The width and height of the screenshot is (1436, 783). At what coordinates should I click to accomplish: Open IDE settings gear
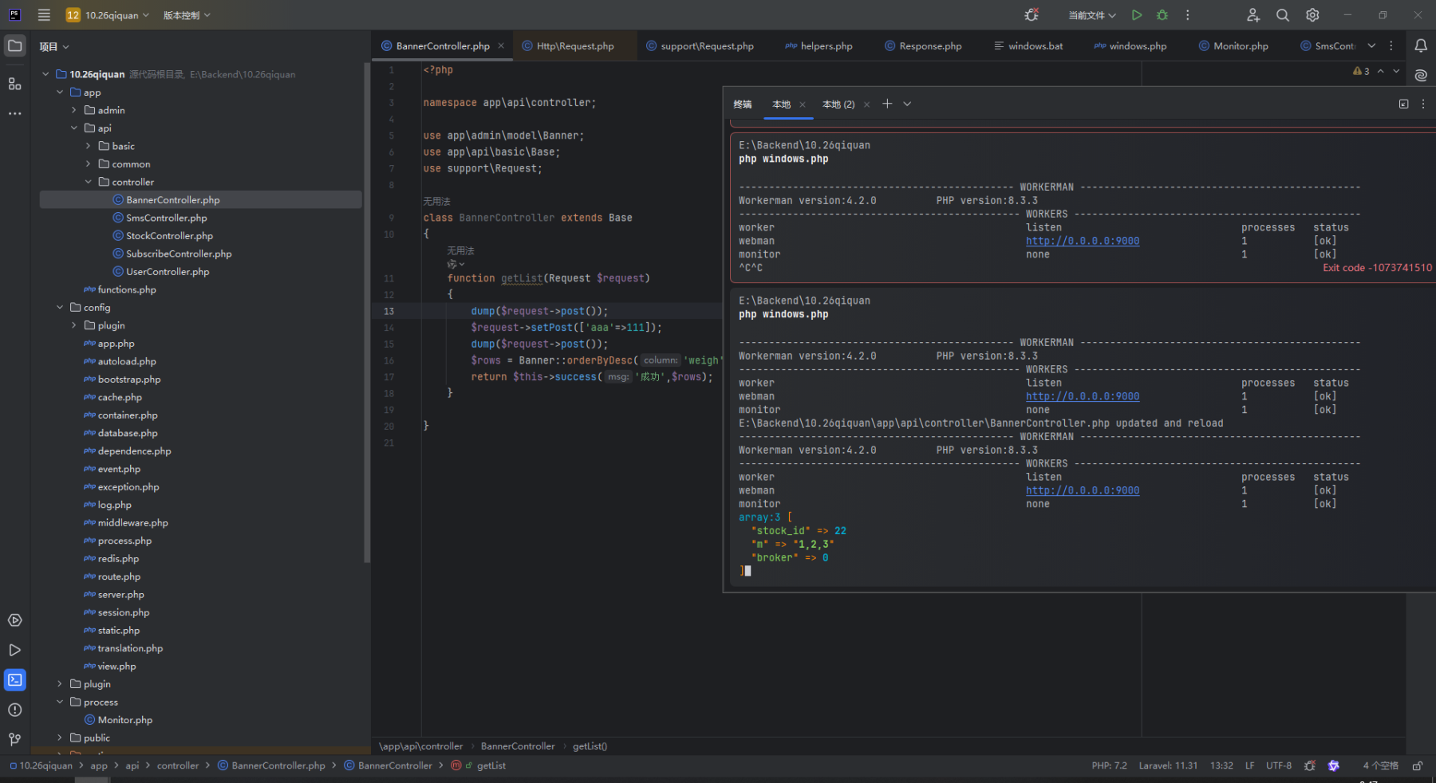(1312, 15)
